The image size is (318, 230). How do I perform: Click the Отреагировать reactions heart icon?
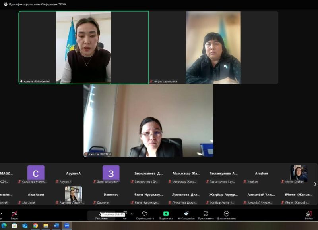(145, 214)
